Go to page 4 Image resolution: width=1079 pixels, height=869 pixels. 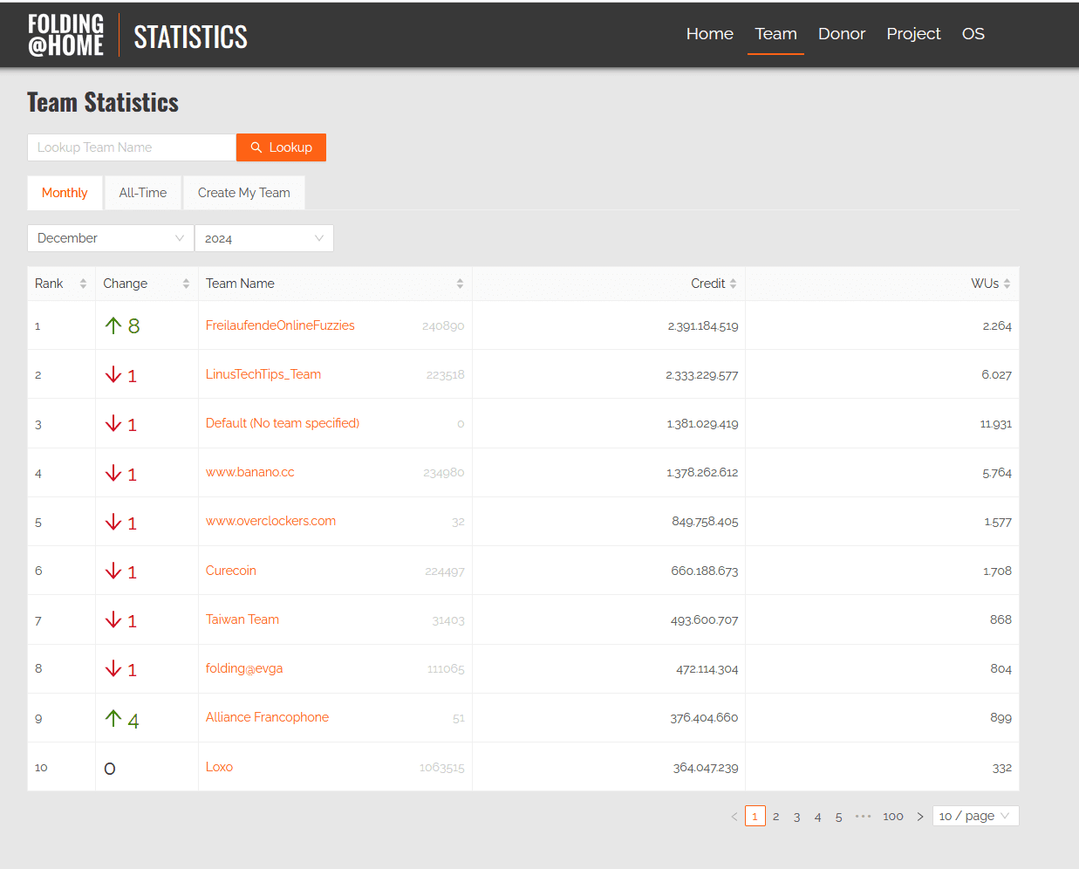[x=818, y=817]
